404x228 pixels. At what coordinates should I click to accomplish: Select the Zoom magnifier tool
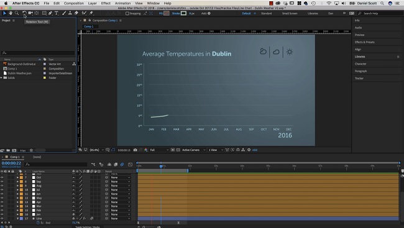pos(17,13)
